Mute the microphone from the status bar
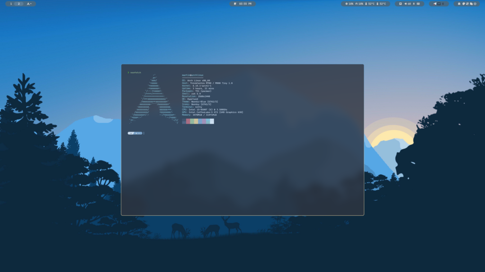 [413, 3]
